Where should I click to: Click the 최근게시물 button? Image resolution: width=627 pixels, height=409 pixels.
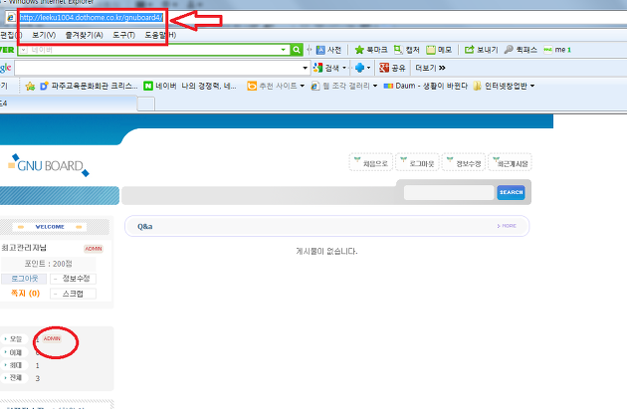pos(510,162)
